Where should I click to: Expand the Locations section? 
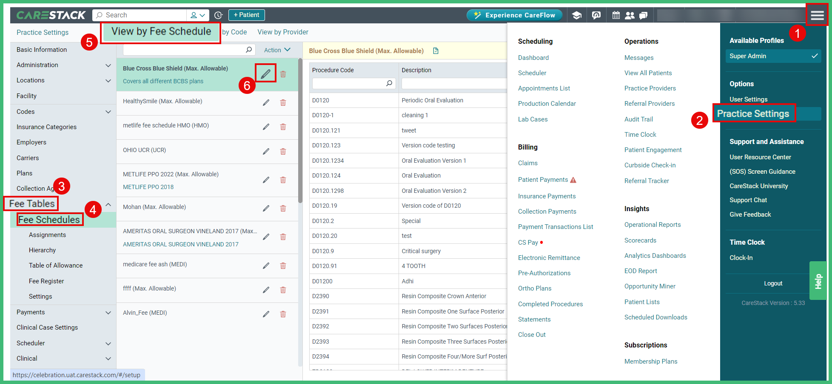click(108, 80)
